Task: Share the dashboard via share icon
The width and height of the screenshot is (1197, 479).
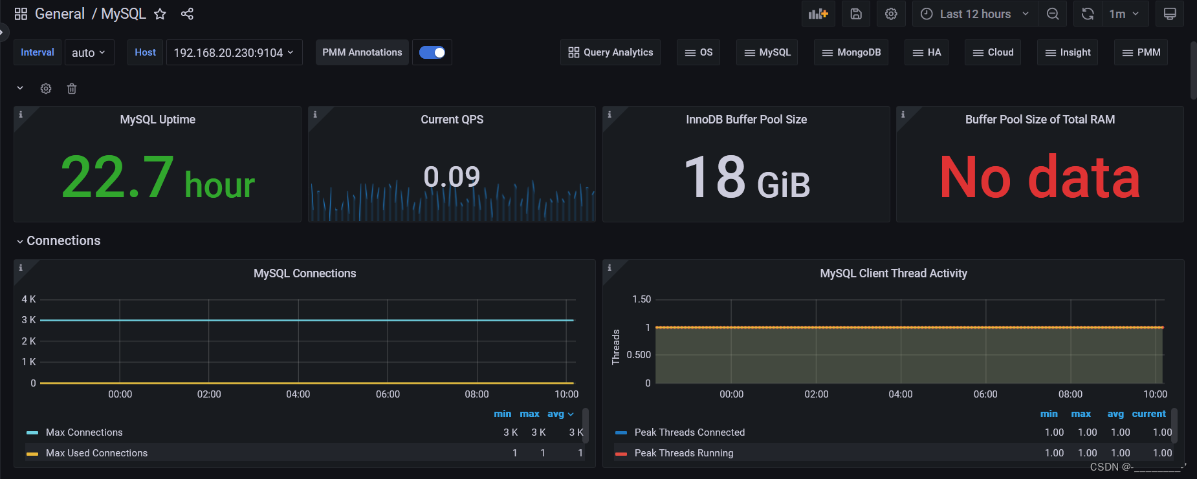Action: pyautogui.click(x=187, y=14)
